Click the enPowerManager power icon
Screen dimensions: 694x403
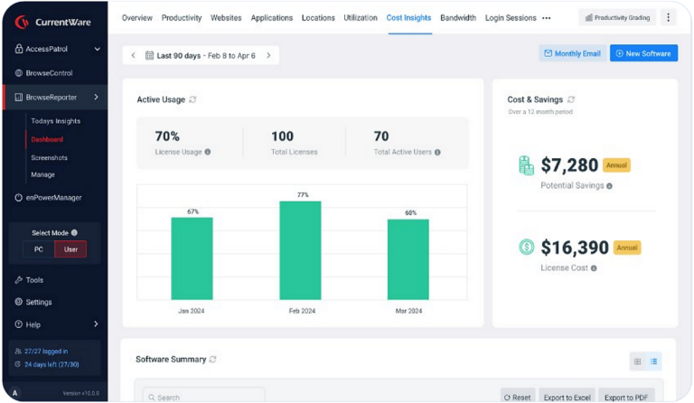pyautogui.click(x=19, y=197)
